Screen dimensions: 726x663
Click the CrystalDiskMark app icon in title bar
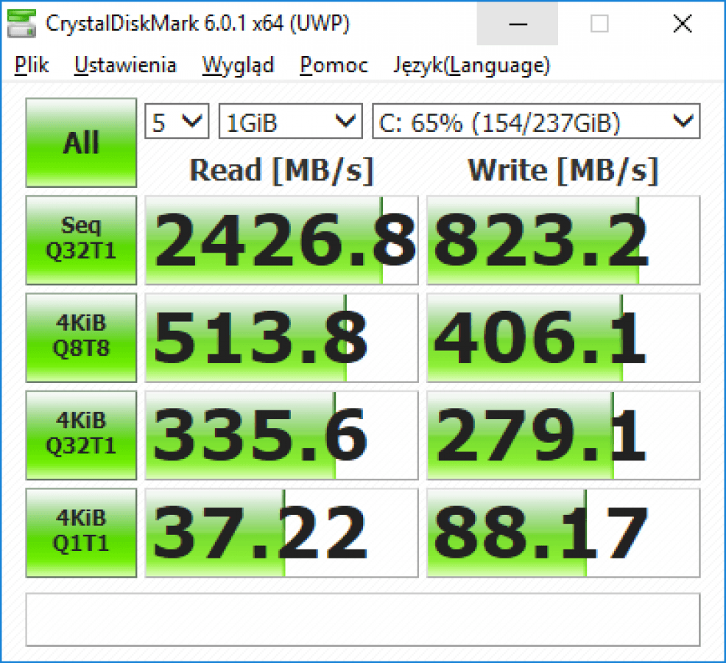pos(21,24)
